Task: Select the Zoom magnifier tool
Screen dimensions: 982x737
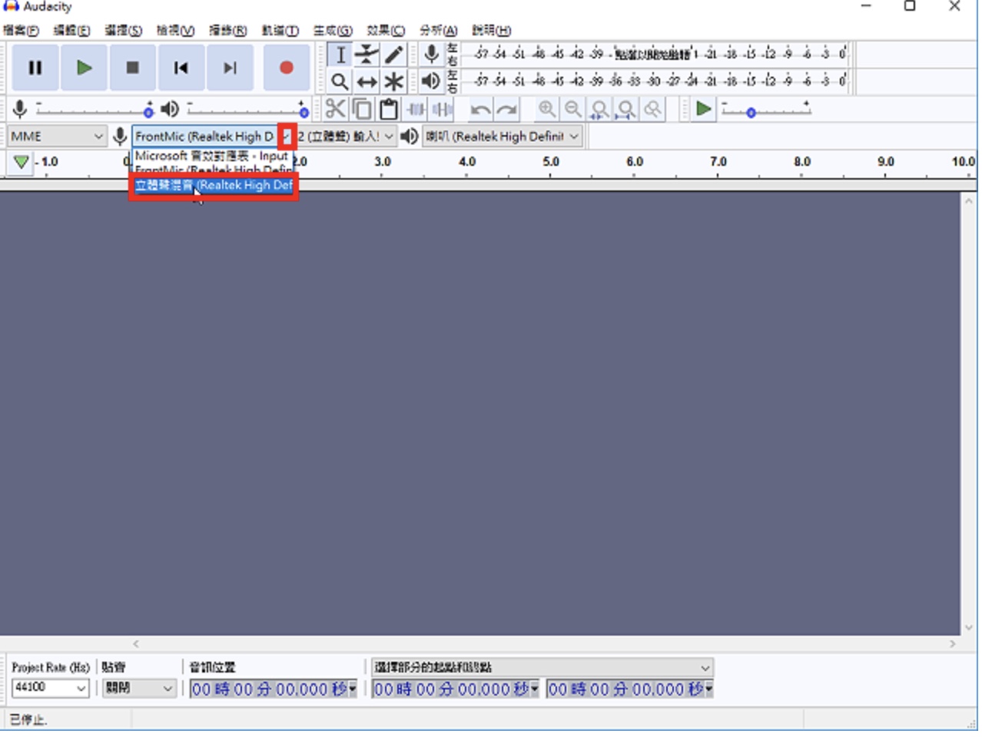Action: point(340,81)
